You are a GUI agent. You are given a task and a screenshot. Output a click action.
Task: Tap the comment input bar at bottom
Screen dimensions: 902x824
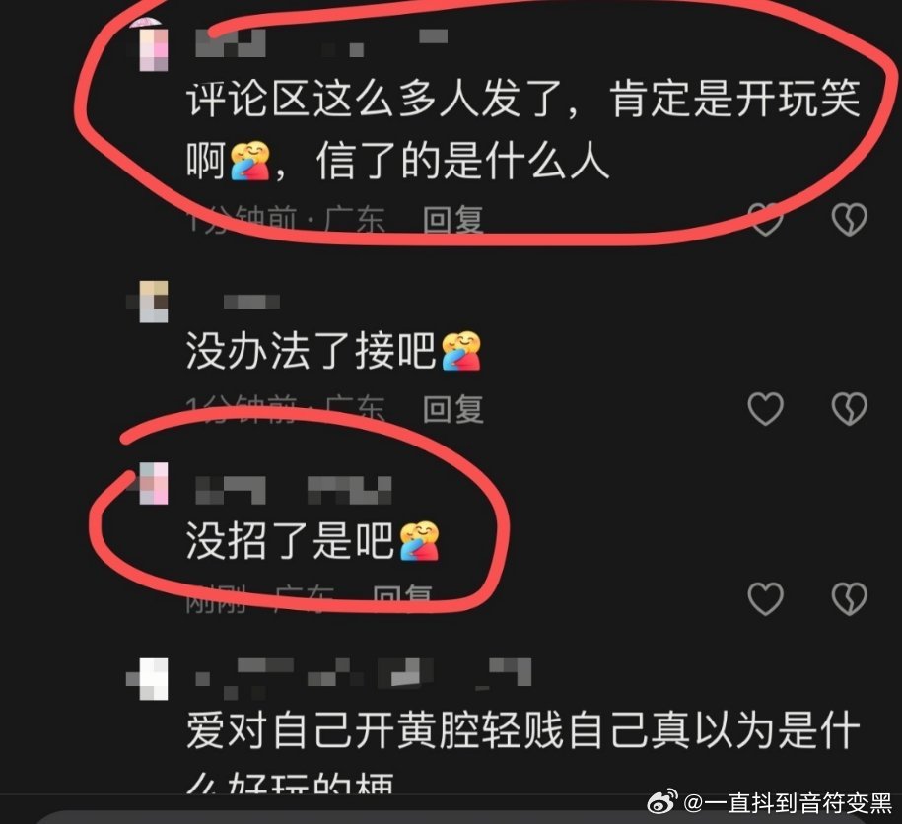tap(451, 818)
